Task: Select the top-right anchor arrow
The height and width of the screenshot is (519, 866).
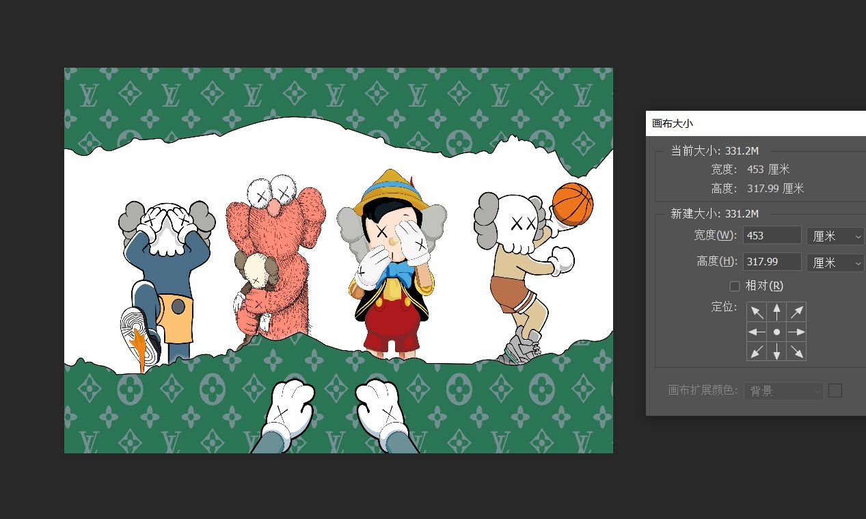Action: (796, 312)
